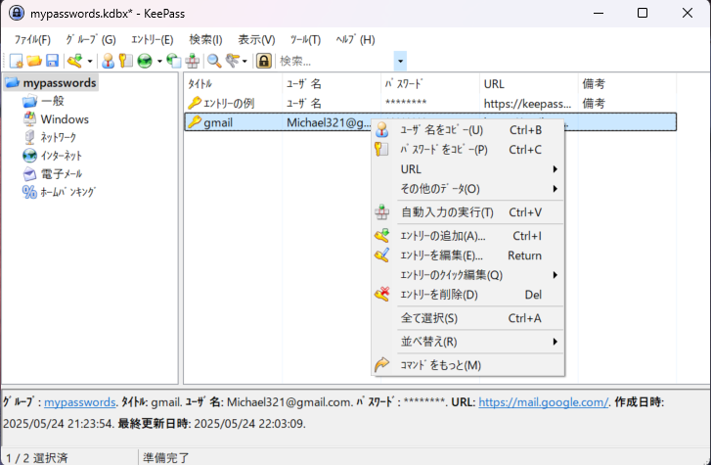Open the エントリー(E) menu
This screenshot has width=711, height=465.
pyautogui.click(x=153, y=40)
